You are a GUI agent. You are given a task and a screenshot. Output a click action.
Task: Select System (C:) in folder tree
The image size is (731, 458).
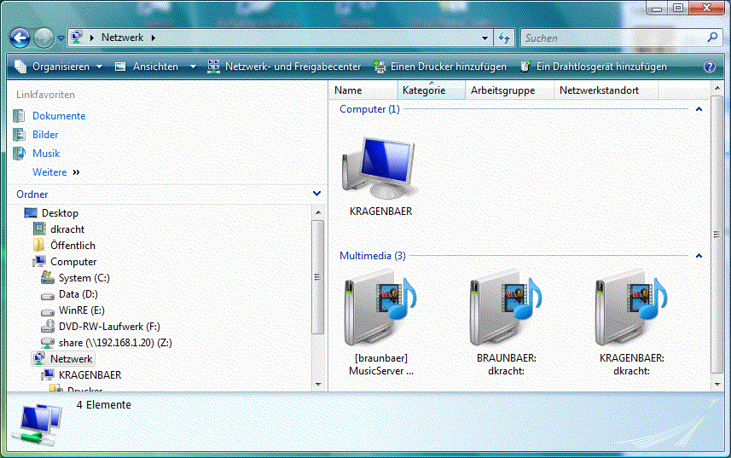click(x=84, y=278)
